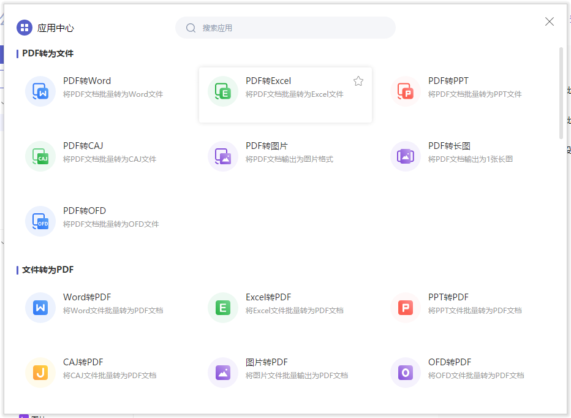Image resolution: width=571 pixels, height=418 pixels.
Task: Favorite PDF转Excel with the star icon
Action: click(x=358, y=81)
